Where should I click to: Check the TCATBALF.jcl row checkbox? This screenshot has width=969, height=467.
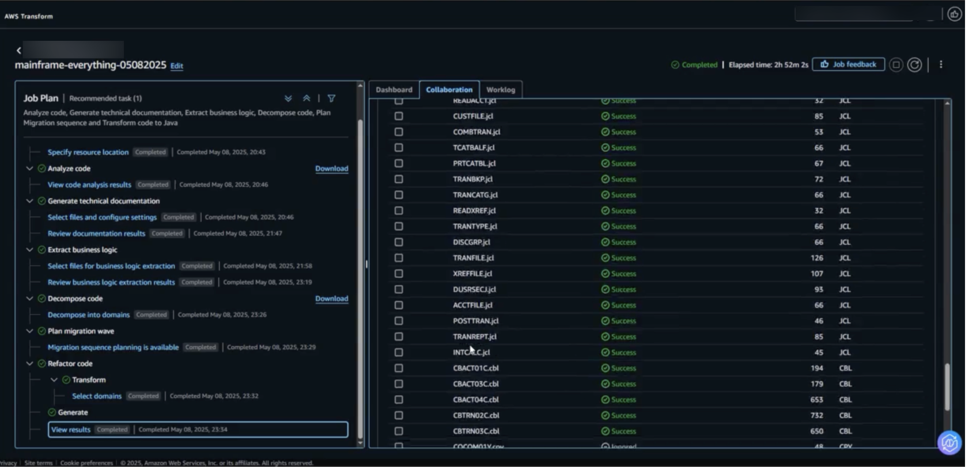point(399,148)
